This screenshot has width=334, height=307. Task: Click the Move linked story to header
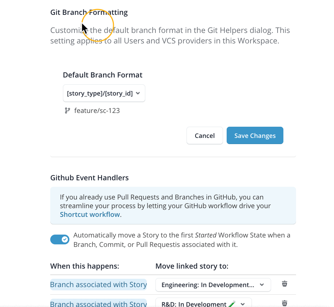[x=192, y=266]
